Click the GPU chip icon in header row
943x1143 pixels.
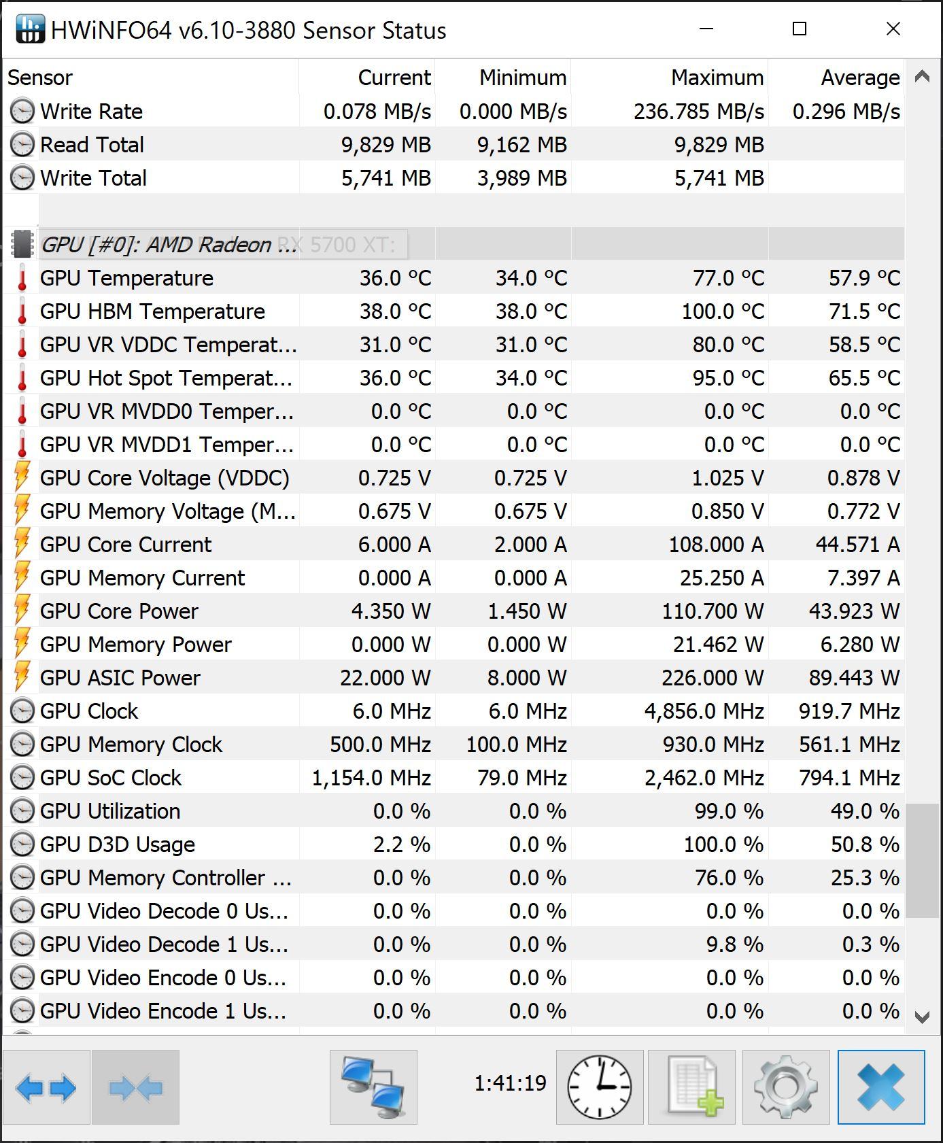(22, 244)
